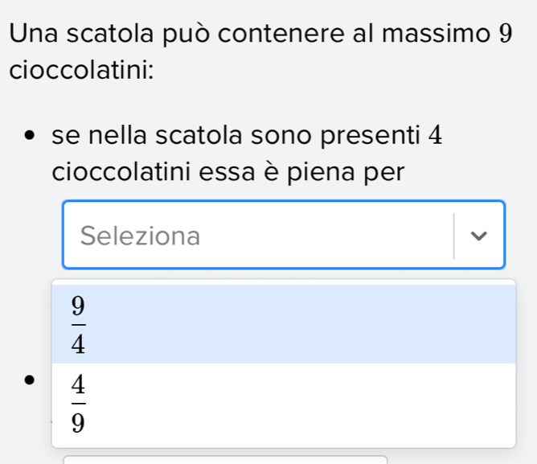Click the numerator 9 of the highlighted option
The width and height of the screenshot is (537, 464).
pos(78,306)
